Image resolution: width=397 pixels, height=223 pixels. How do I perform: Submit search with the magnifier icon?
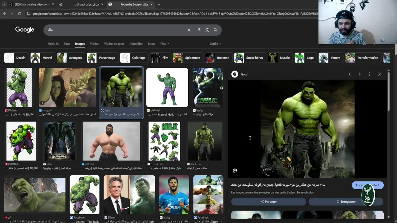(216, 30)
